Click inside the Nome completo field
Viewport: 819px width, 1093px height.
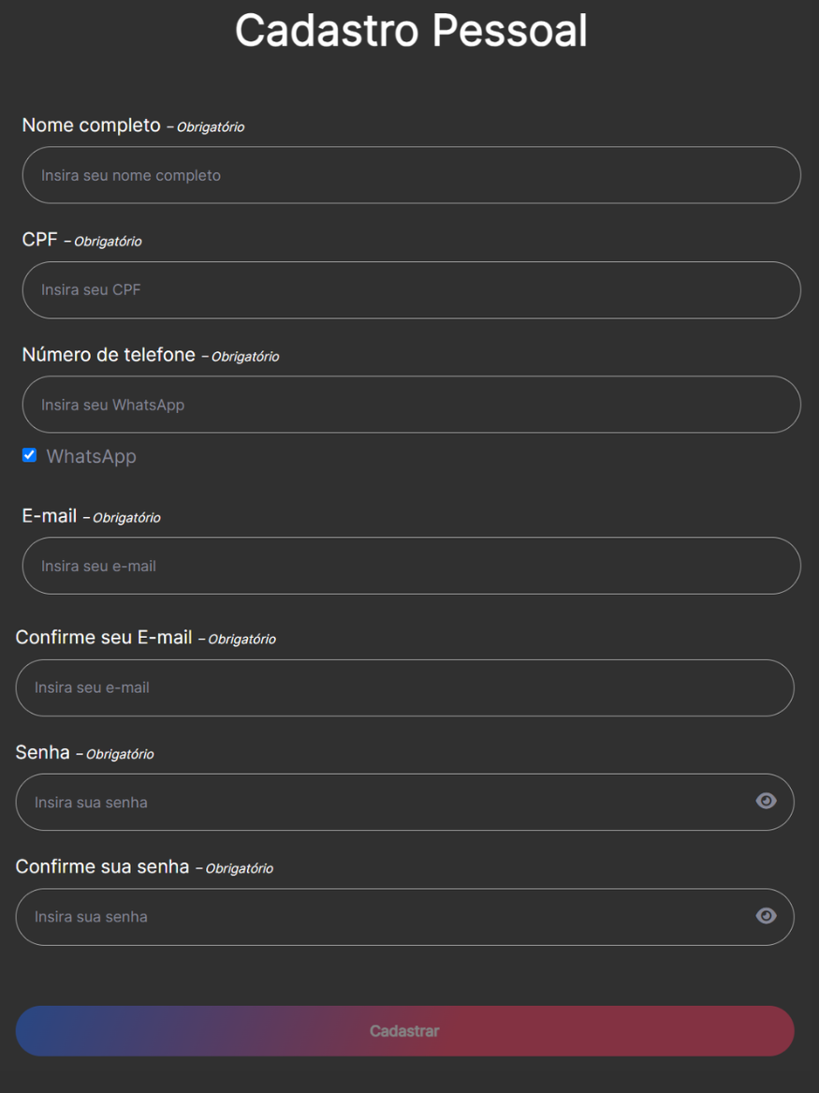coord(412,175)
